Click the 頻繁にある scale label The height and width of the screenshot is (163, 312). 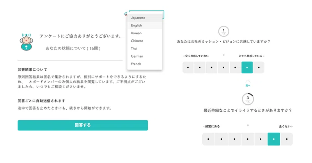point(212,126)
